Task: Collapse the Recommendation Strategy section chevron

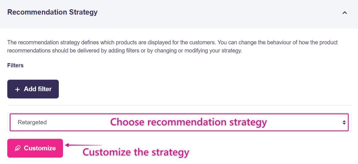Action: click(x=345, y=13)
